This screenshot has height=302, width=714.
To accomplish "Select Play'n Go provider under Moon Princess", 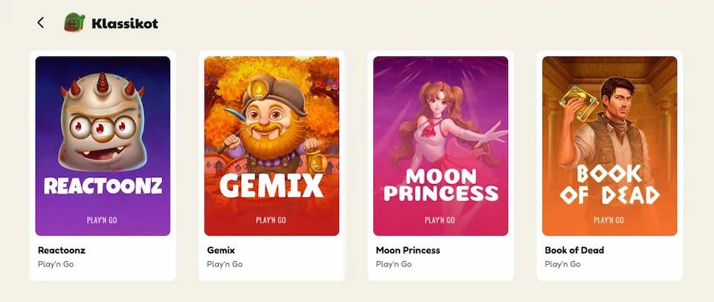I will pyautogui.click(x=393, y=264).
